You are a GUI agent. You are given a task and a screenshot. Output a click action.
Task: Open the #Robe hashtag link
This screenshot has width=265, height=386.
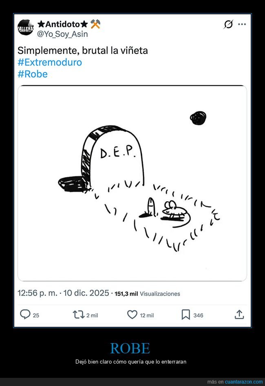(x=33, y=74)
